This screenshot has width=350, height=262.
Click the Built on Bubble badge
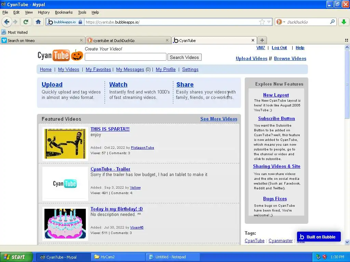pos(319,237)
